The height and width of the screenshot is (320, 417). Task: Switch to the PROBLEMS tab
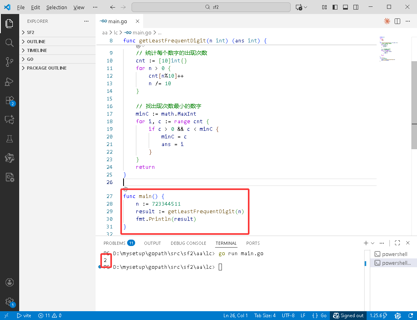tap(119, 243)
